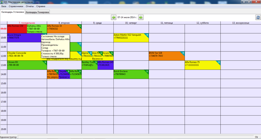The image size is (261, 139).
Task: Switch to Календарь Тонировка tab
Action: [x=37, y=12]
